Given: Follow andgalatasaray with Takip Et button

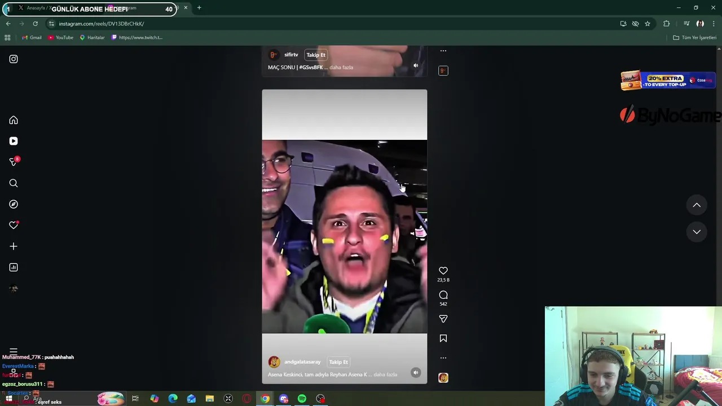Looking at the screenshot, I should coord(338,362).
